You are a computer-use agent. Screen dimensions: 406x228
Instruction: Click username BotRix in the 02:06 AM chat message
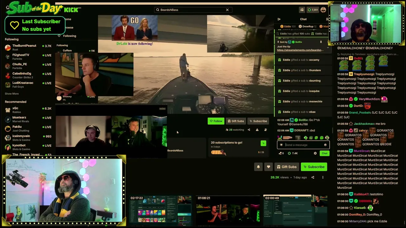[303, 120]
